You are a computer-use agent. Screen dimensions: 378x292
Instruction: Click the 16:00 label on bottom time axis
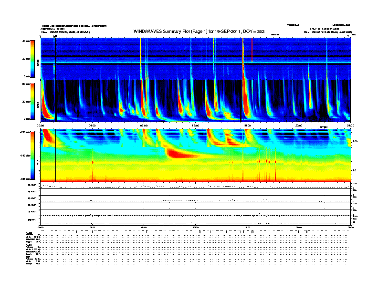[x=247, y=227]
